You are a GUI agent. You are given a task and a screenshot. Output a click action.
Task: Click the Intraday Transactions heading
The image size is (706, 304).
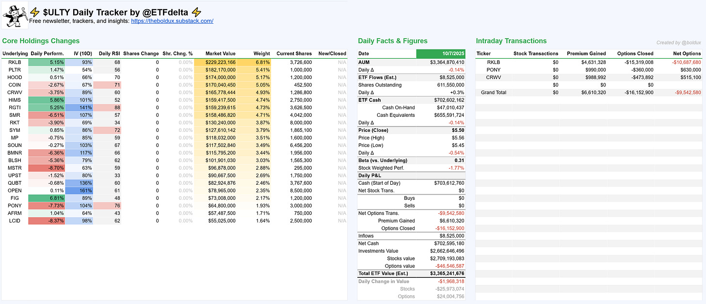[511, 41]
